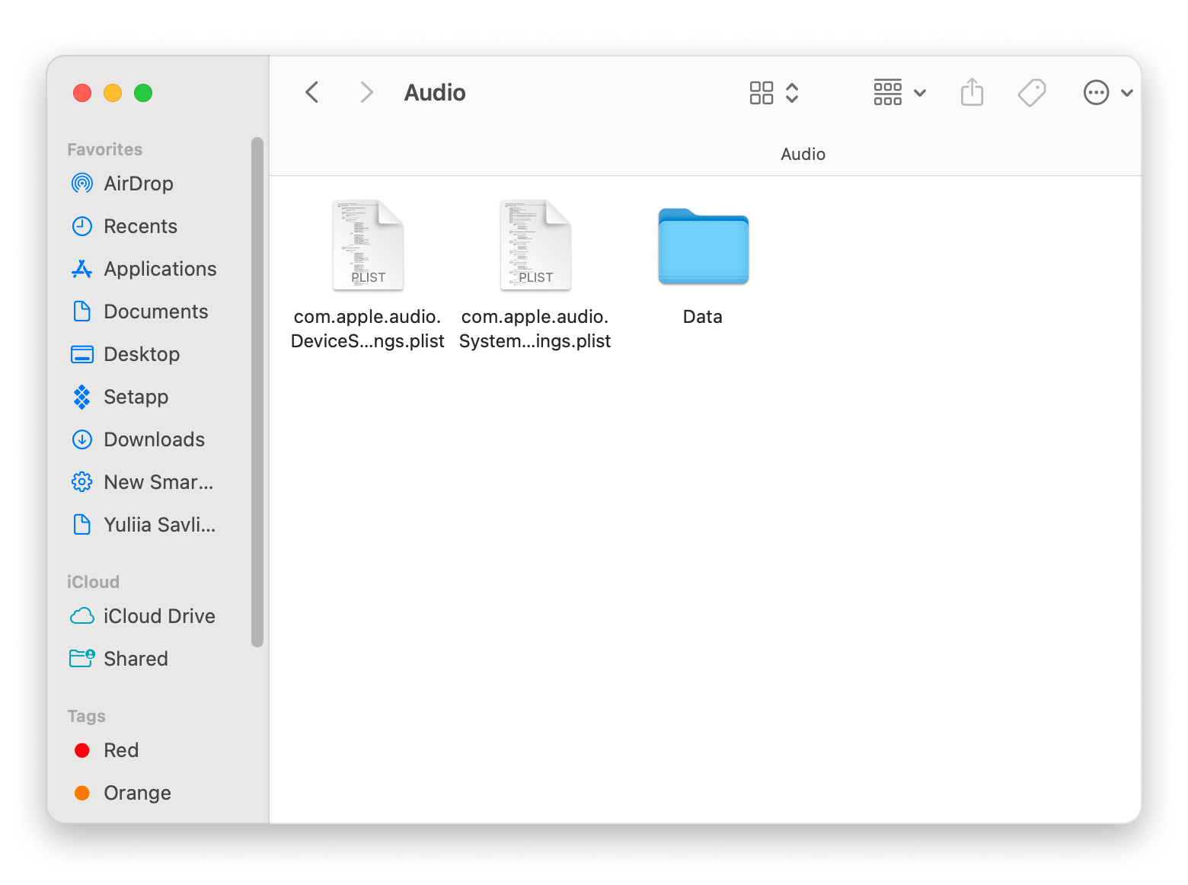Screen dimensions: 1188x885
Task: Open the Applications folder in sidebar
Action: pyautogui.click(x=160, y=269)
